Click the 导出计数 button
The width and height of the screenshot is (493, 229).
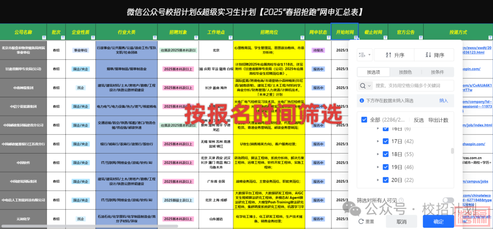438,120
